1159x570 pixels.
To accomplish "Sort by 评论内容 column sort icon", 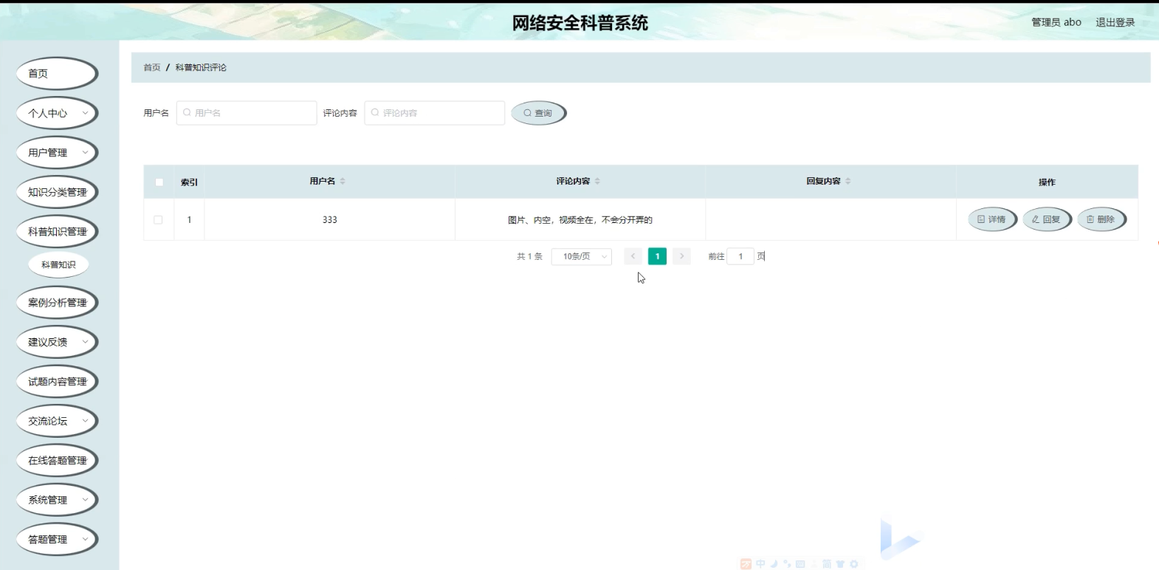I will (x=597, y=181).
